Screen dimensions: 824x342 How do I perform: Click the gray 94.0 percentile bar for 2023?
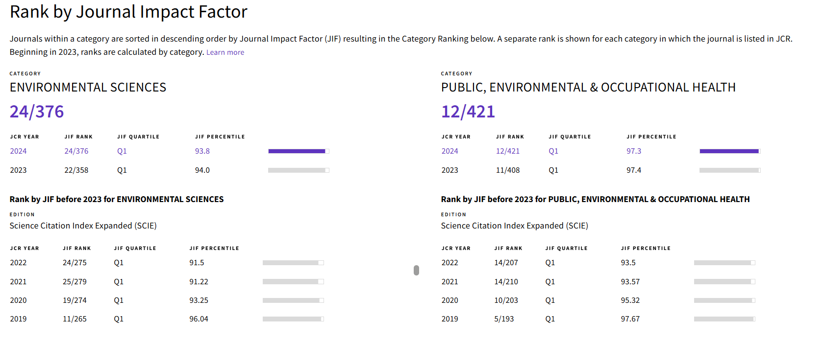click(x=298, y=170)
